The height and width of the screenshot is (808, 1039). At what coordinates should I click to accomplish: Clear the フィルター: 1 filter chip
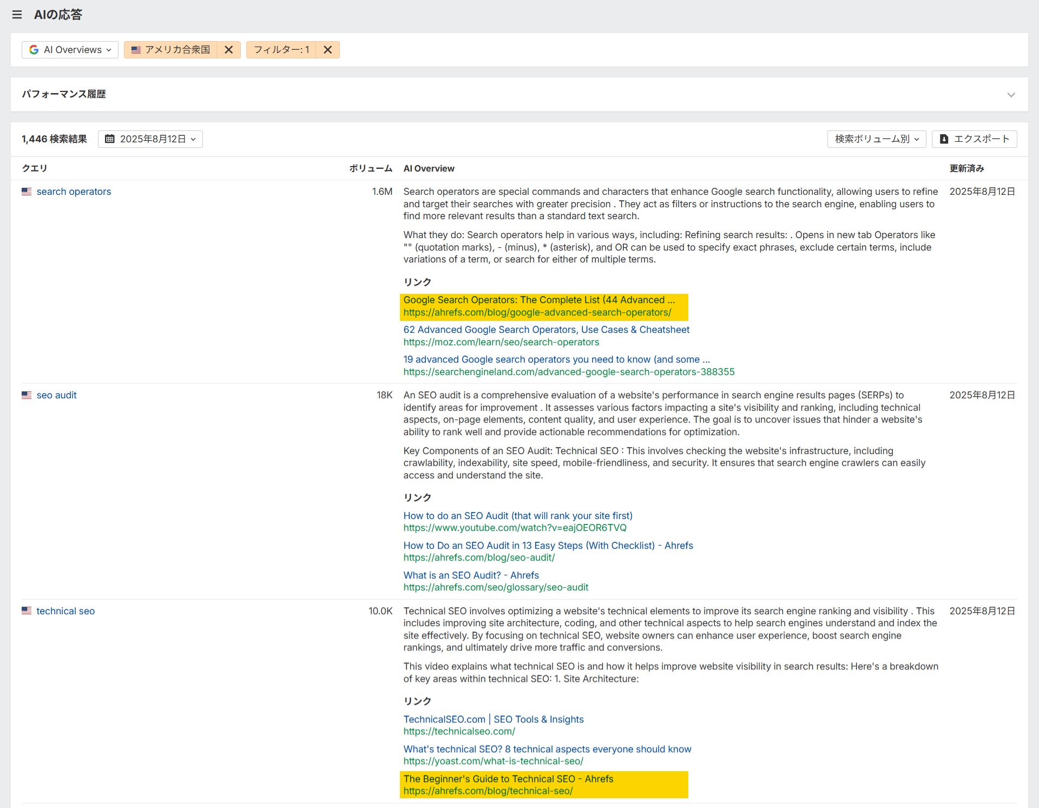point(327,49)
